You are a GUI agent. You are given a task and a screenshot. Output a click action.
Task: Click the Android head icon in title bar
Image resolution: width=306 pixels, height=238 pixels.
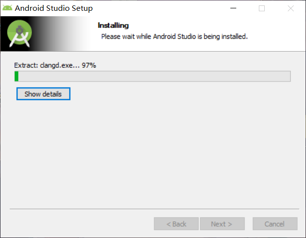(7, 8)
